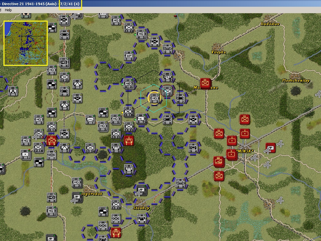Screen dimensions: 321x241
Task: Click the Vileyka town label
Action: 219,52
